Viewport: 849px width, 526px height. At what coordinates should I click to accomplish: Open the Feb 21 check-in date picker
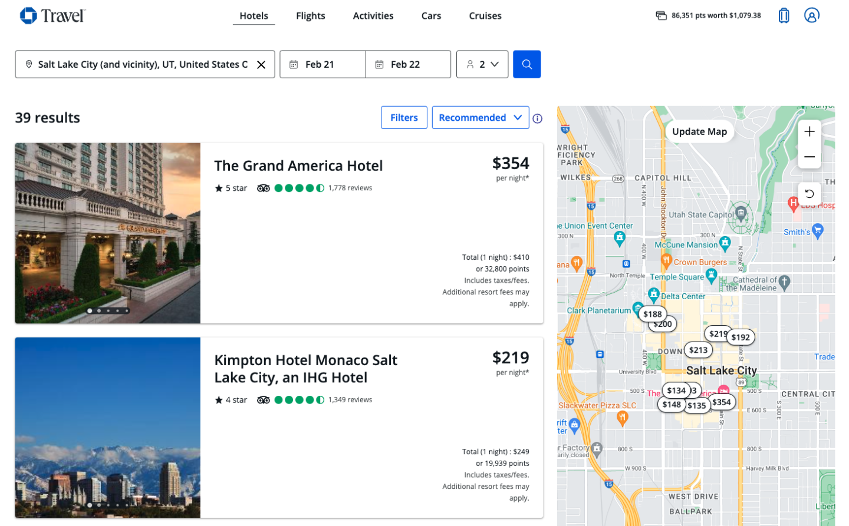pos(322,64)
